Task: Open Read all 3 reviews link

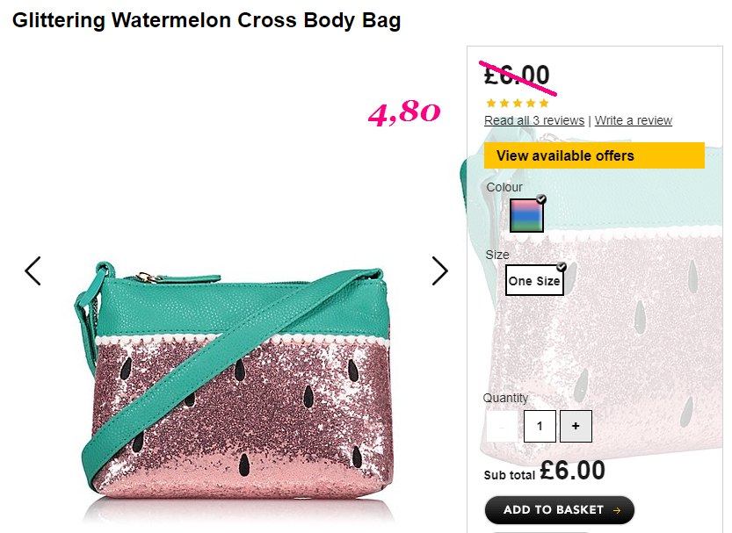Action: point(534,120)
